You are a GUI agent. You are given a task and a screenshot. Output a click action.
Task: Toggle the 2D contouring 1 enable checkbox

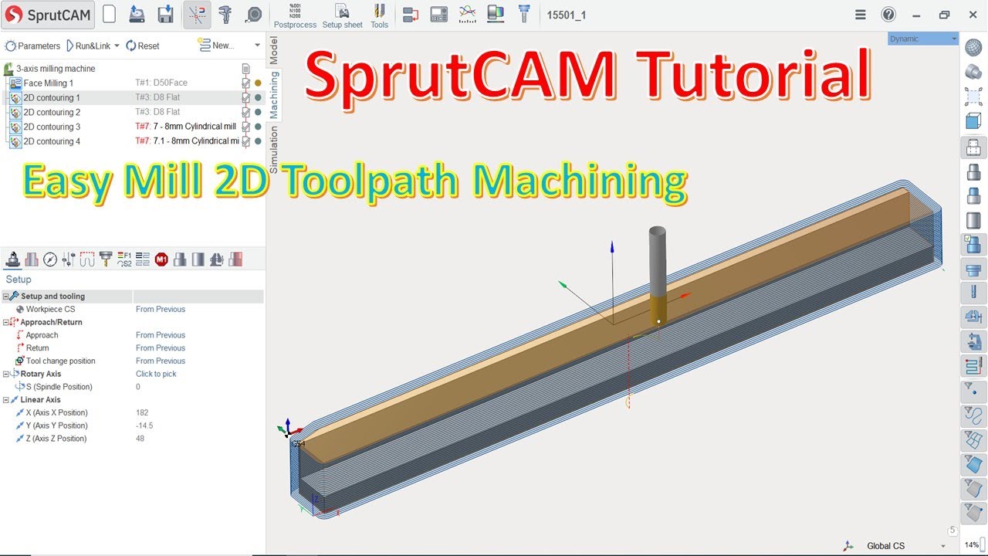click(x=245, y=97)
